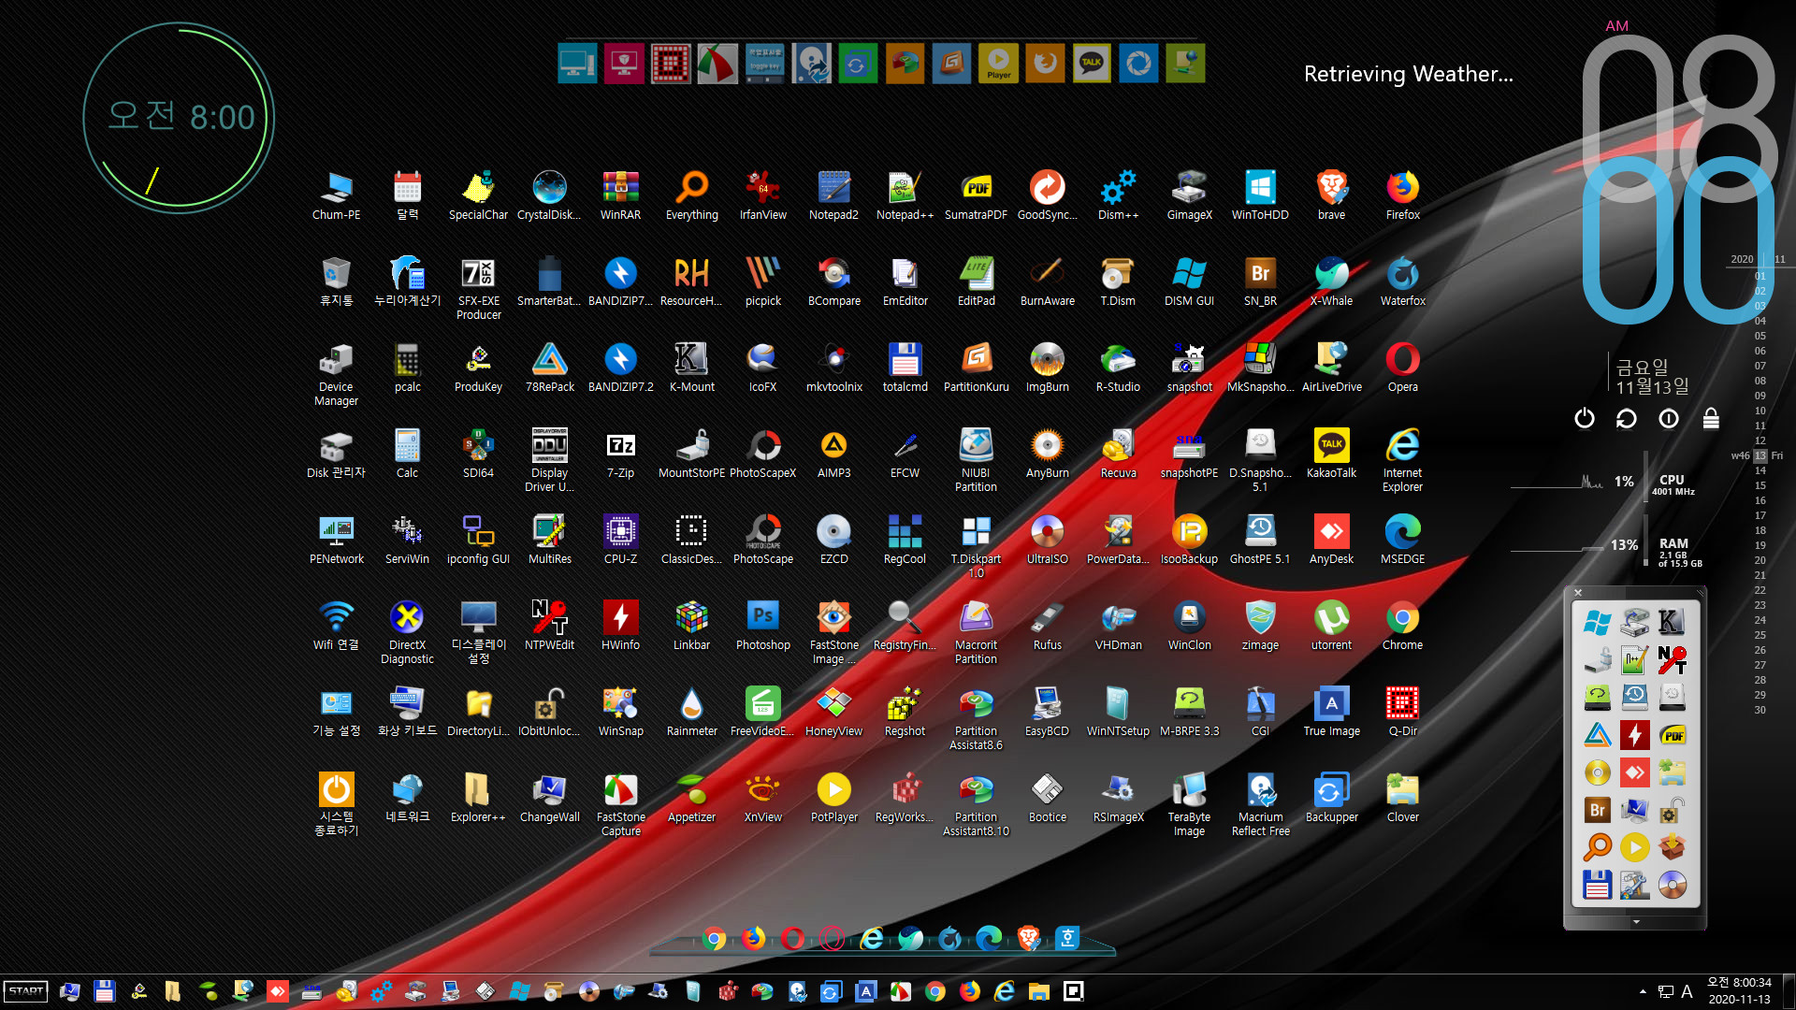Launch Chrome desktop icon
The image size is (1796, 1010).
pos(1402,627)
